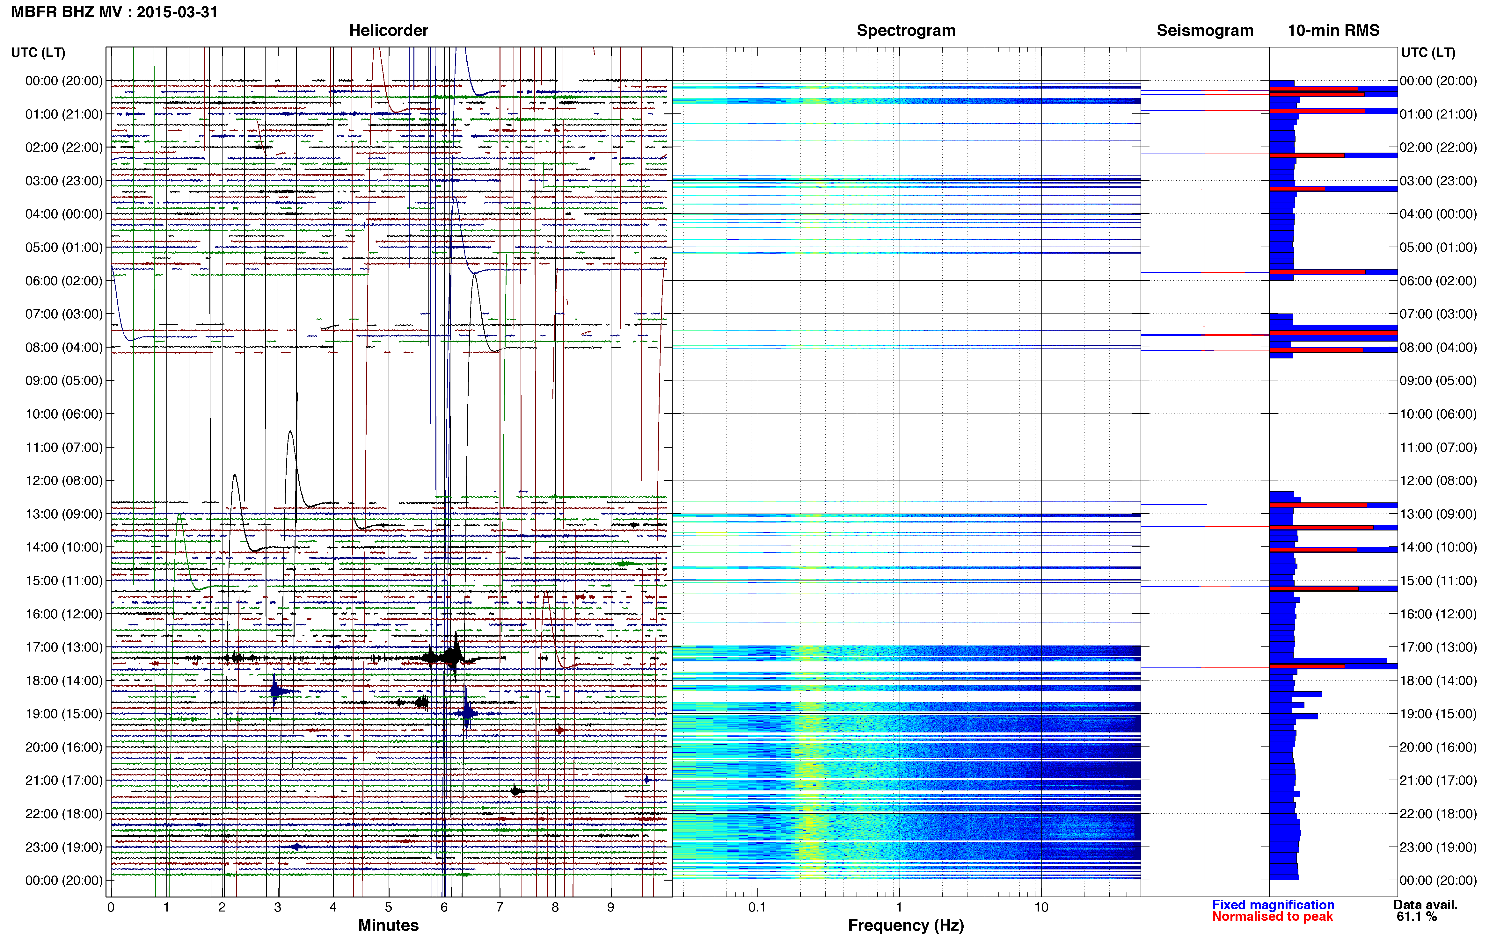This screenshot has width=1511, height=944.
Task: Click RMS-side time label "18:00 (14:00)"
Action: 1438,681
